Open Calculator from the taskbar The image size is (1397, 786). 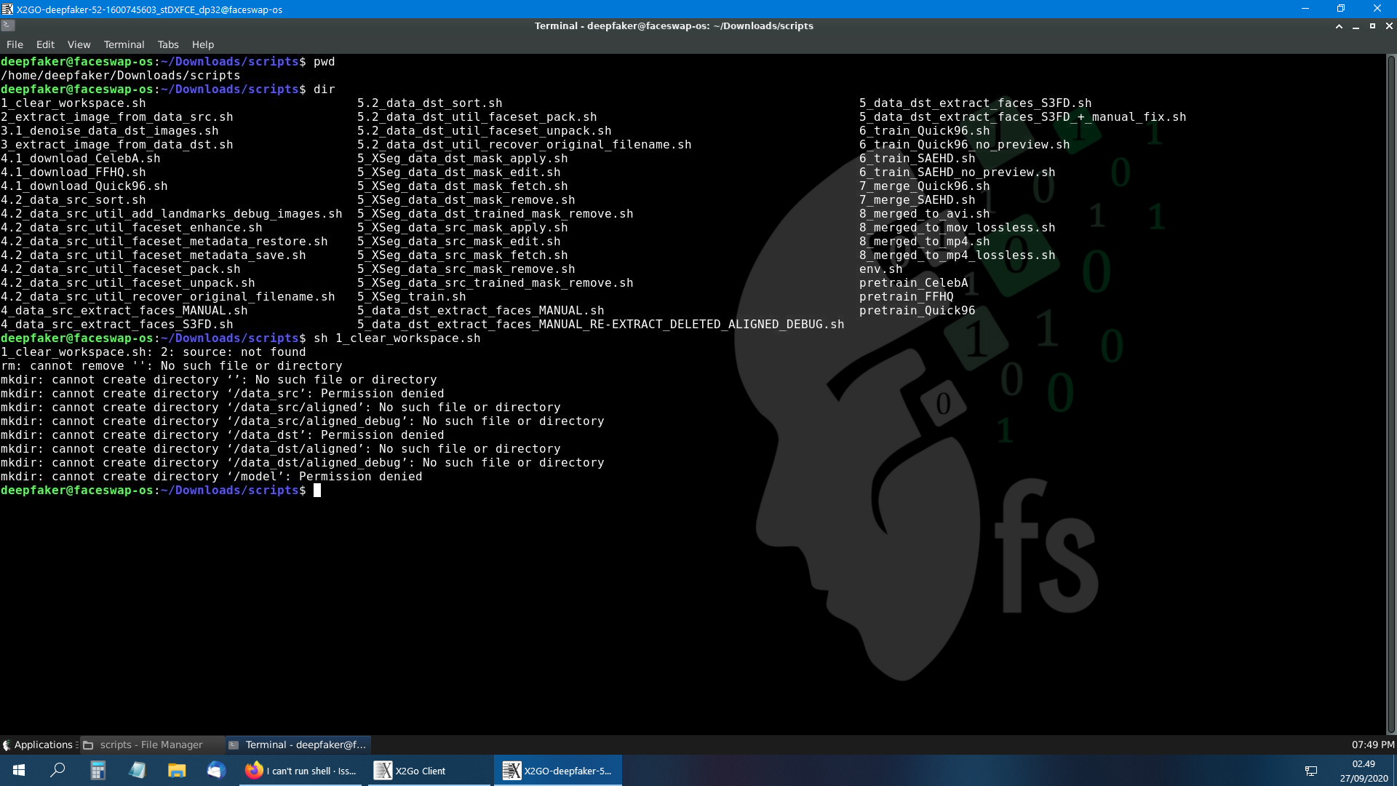[x=98, y=770]
